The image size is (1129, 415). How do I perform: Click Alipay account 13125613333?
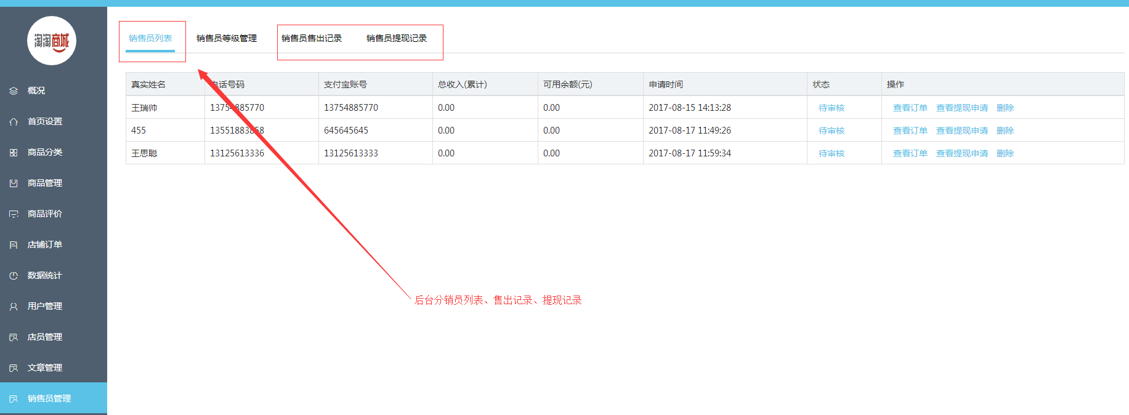pos(351,153)
